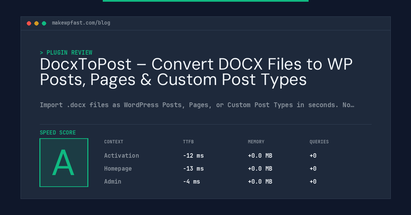Image resolution: width=411 pixels, height=215 pixels.
Task: Select the Activation row label
Action: (x=122, y=156)
